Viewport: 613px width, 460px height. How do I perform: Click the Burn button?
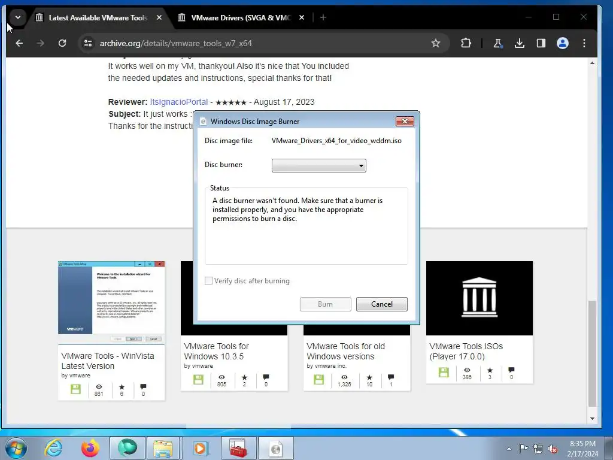(325, 304)
